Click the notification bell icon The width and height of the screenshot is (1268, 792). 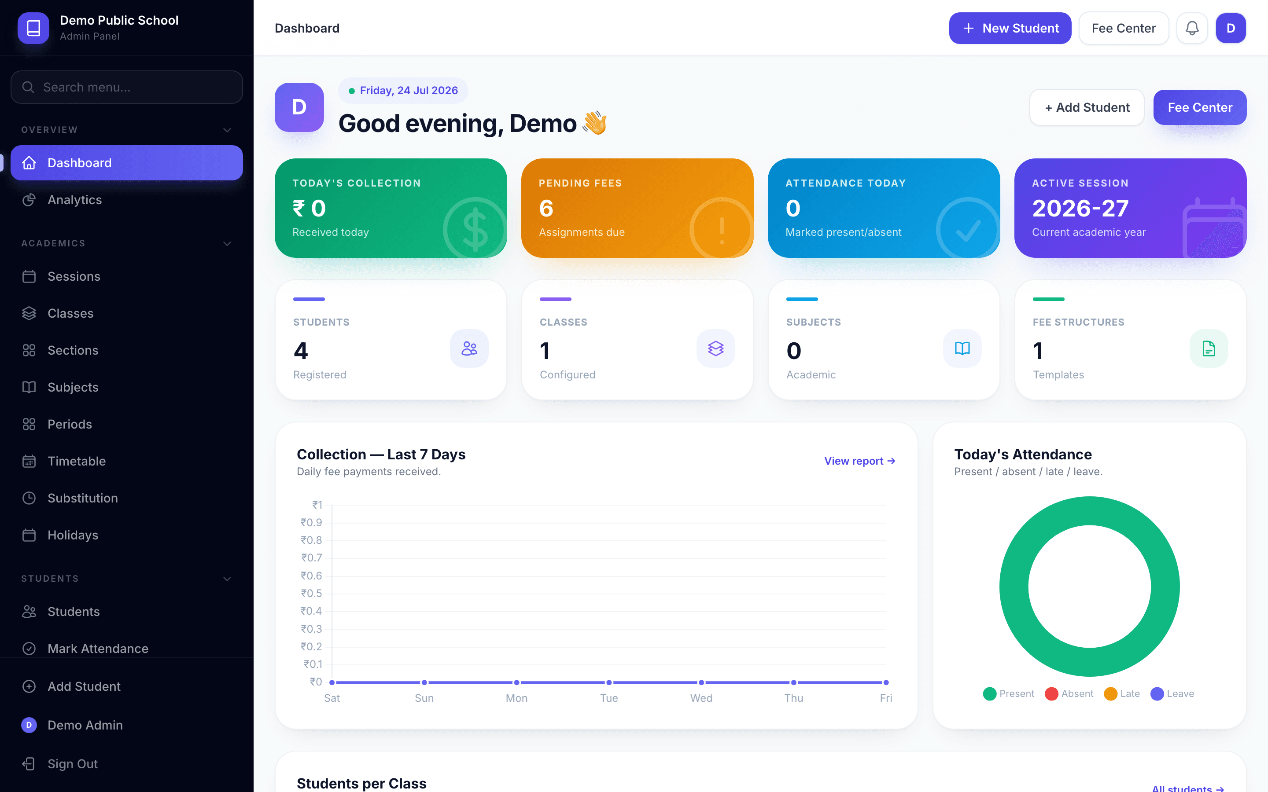tap(1192, 28)
